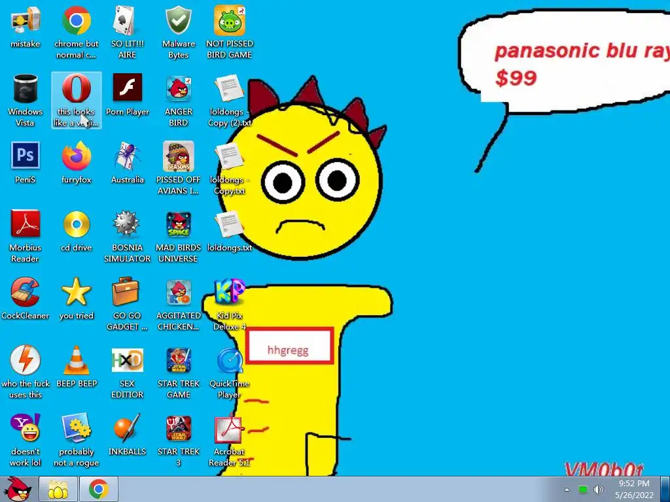Select the "you tried" gold star icon

76,292
